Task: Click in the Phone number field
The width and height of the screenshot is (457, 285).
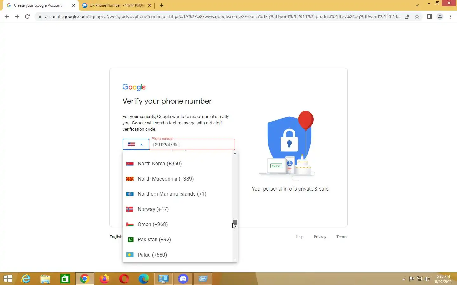Action: (x=192, y=144)
